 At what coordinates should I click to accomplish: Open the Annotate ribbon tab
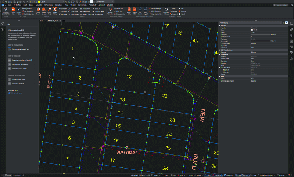pyautogui.click(x=39, y=5)
